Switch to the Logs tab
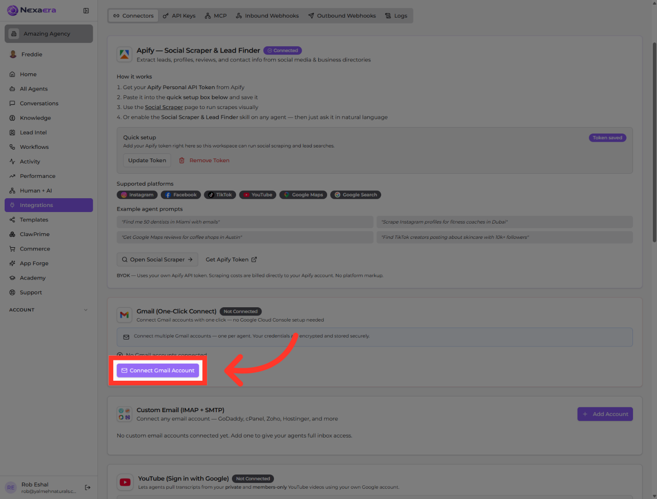The image size is (657, 499). tap(396, 16)
